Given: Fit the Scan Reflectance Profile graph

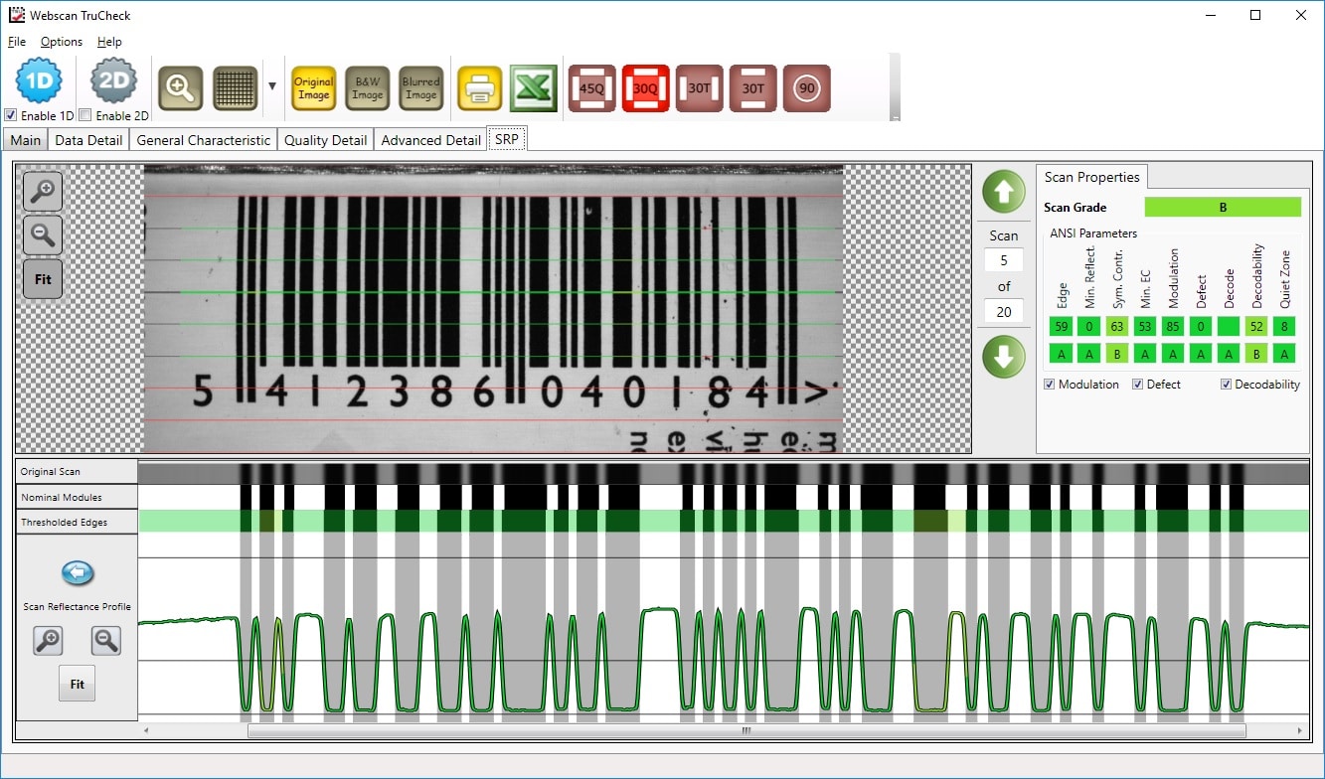Looking at the screenshot, I should (x=78, y=685).
